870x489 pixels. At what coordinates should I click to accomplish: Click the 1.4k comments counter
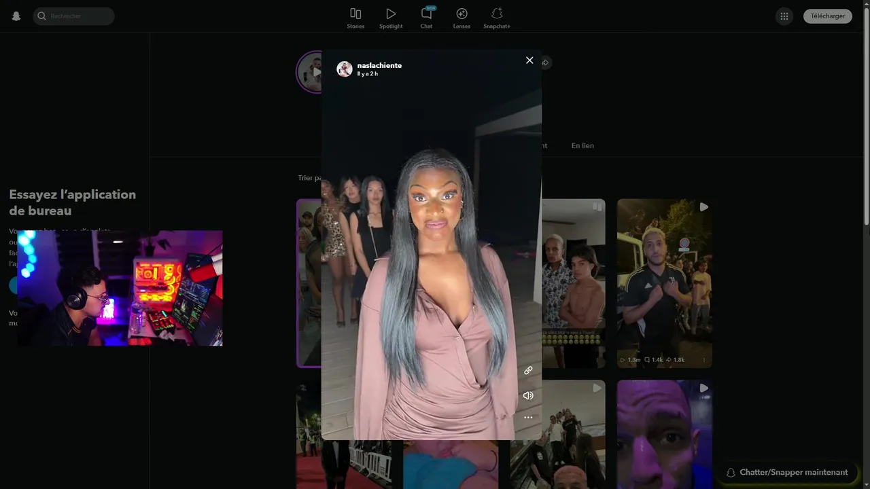(x=653, y=360)
